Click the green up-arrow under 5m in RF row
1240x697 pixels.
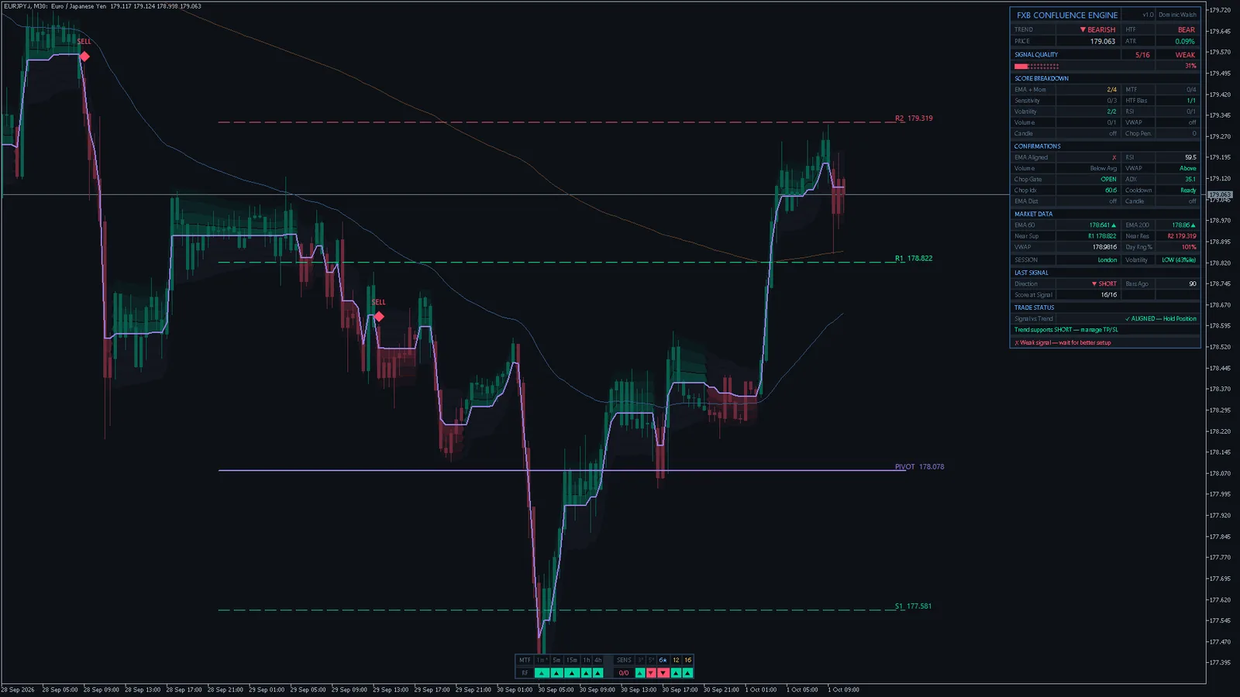pyautogui.click(x=556, y=673)
